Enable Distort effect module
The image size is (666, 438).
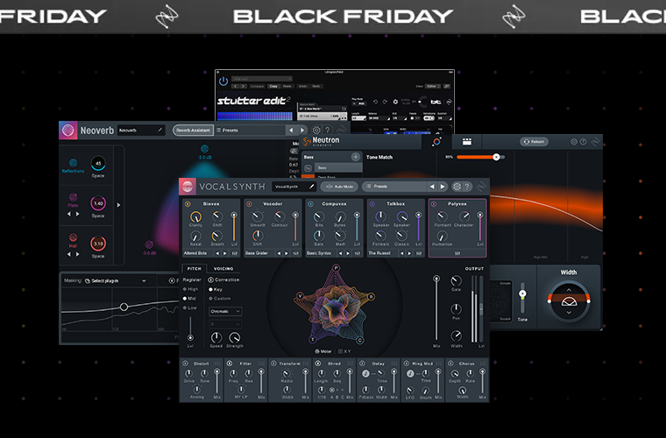click(185, 364)
